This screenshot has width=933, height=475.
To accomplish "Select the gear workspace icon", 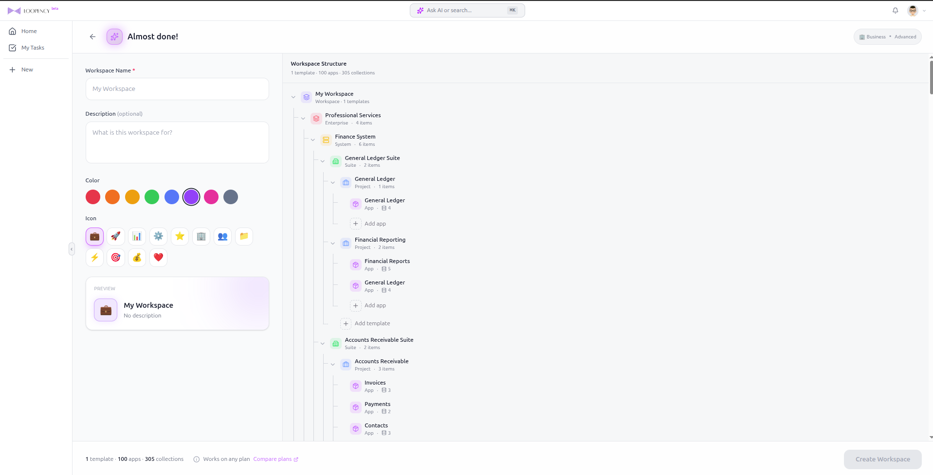I will click(x=158, y=236).
